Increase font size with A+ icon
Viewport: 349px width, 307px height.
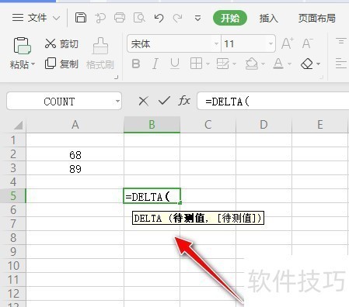(288, 43)
